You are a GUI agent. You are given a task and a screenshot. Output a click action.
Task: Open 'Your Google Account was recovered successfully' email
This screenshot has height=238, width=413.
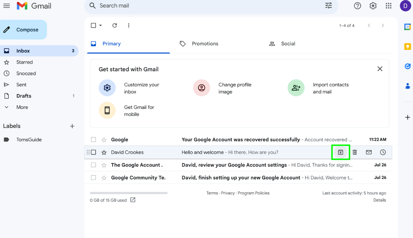(238, 139)
